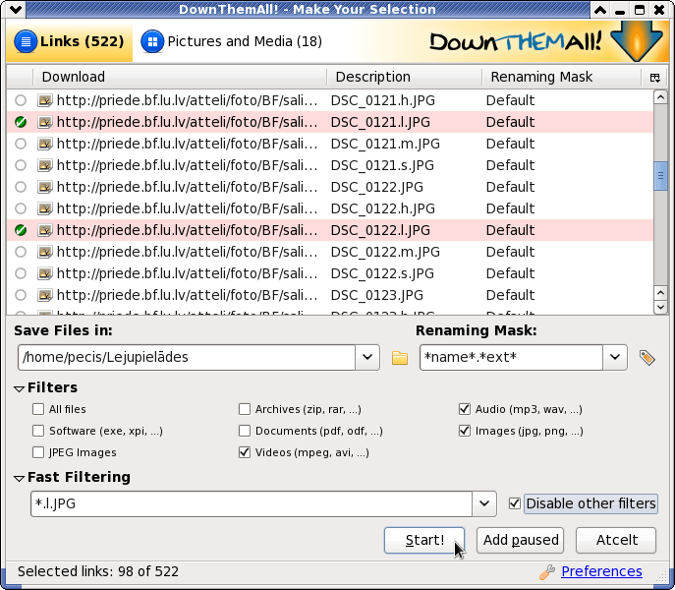The image size is (675, 590).
Task: Uncheck the Images (jpg, png) filter
Action: (465, 431)
